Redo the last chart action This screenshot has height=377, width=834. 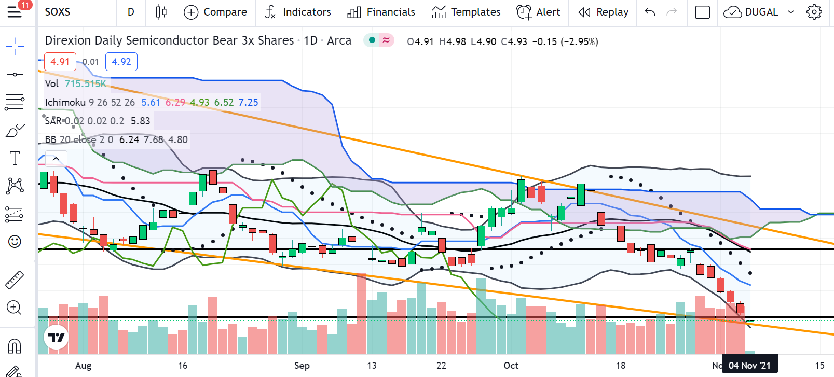tap(672, 12)
